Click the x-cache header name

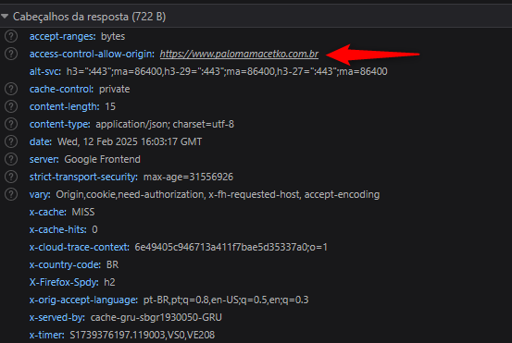[x=48, y=213]
